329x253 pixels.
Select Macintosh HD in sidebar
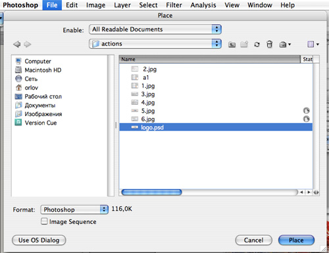[38, 70]
